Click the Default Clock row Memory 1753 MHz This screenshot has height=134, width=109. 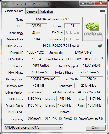point(65,105)
